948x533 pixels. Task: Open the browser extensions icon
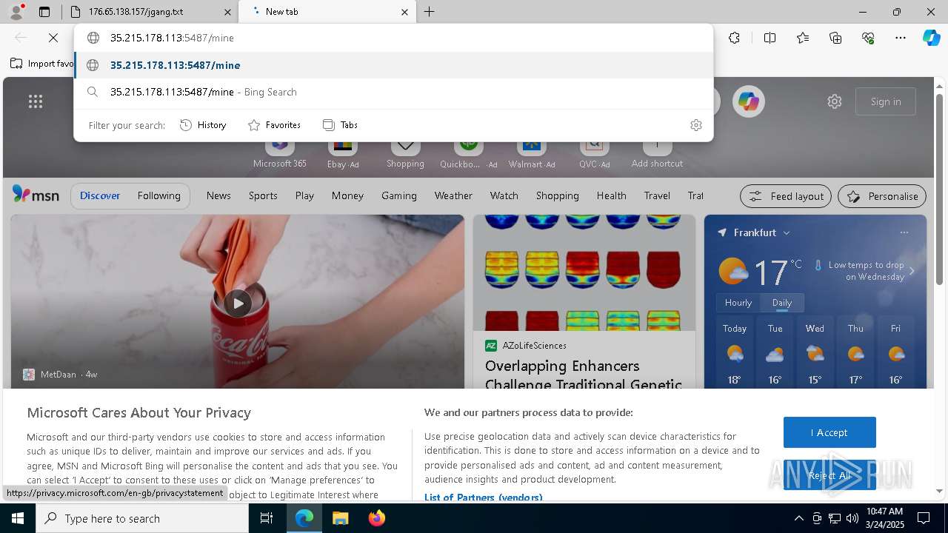click(x=734, y=38)
